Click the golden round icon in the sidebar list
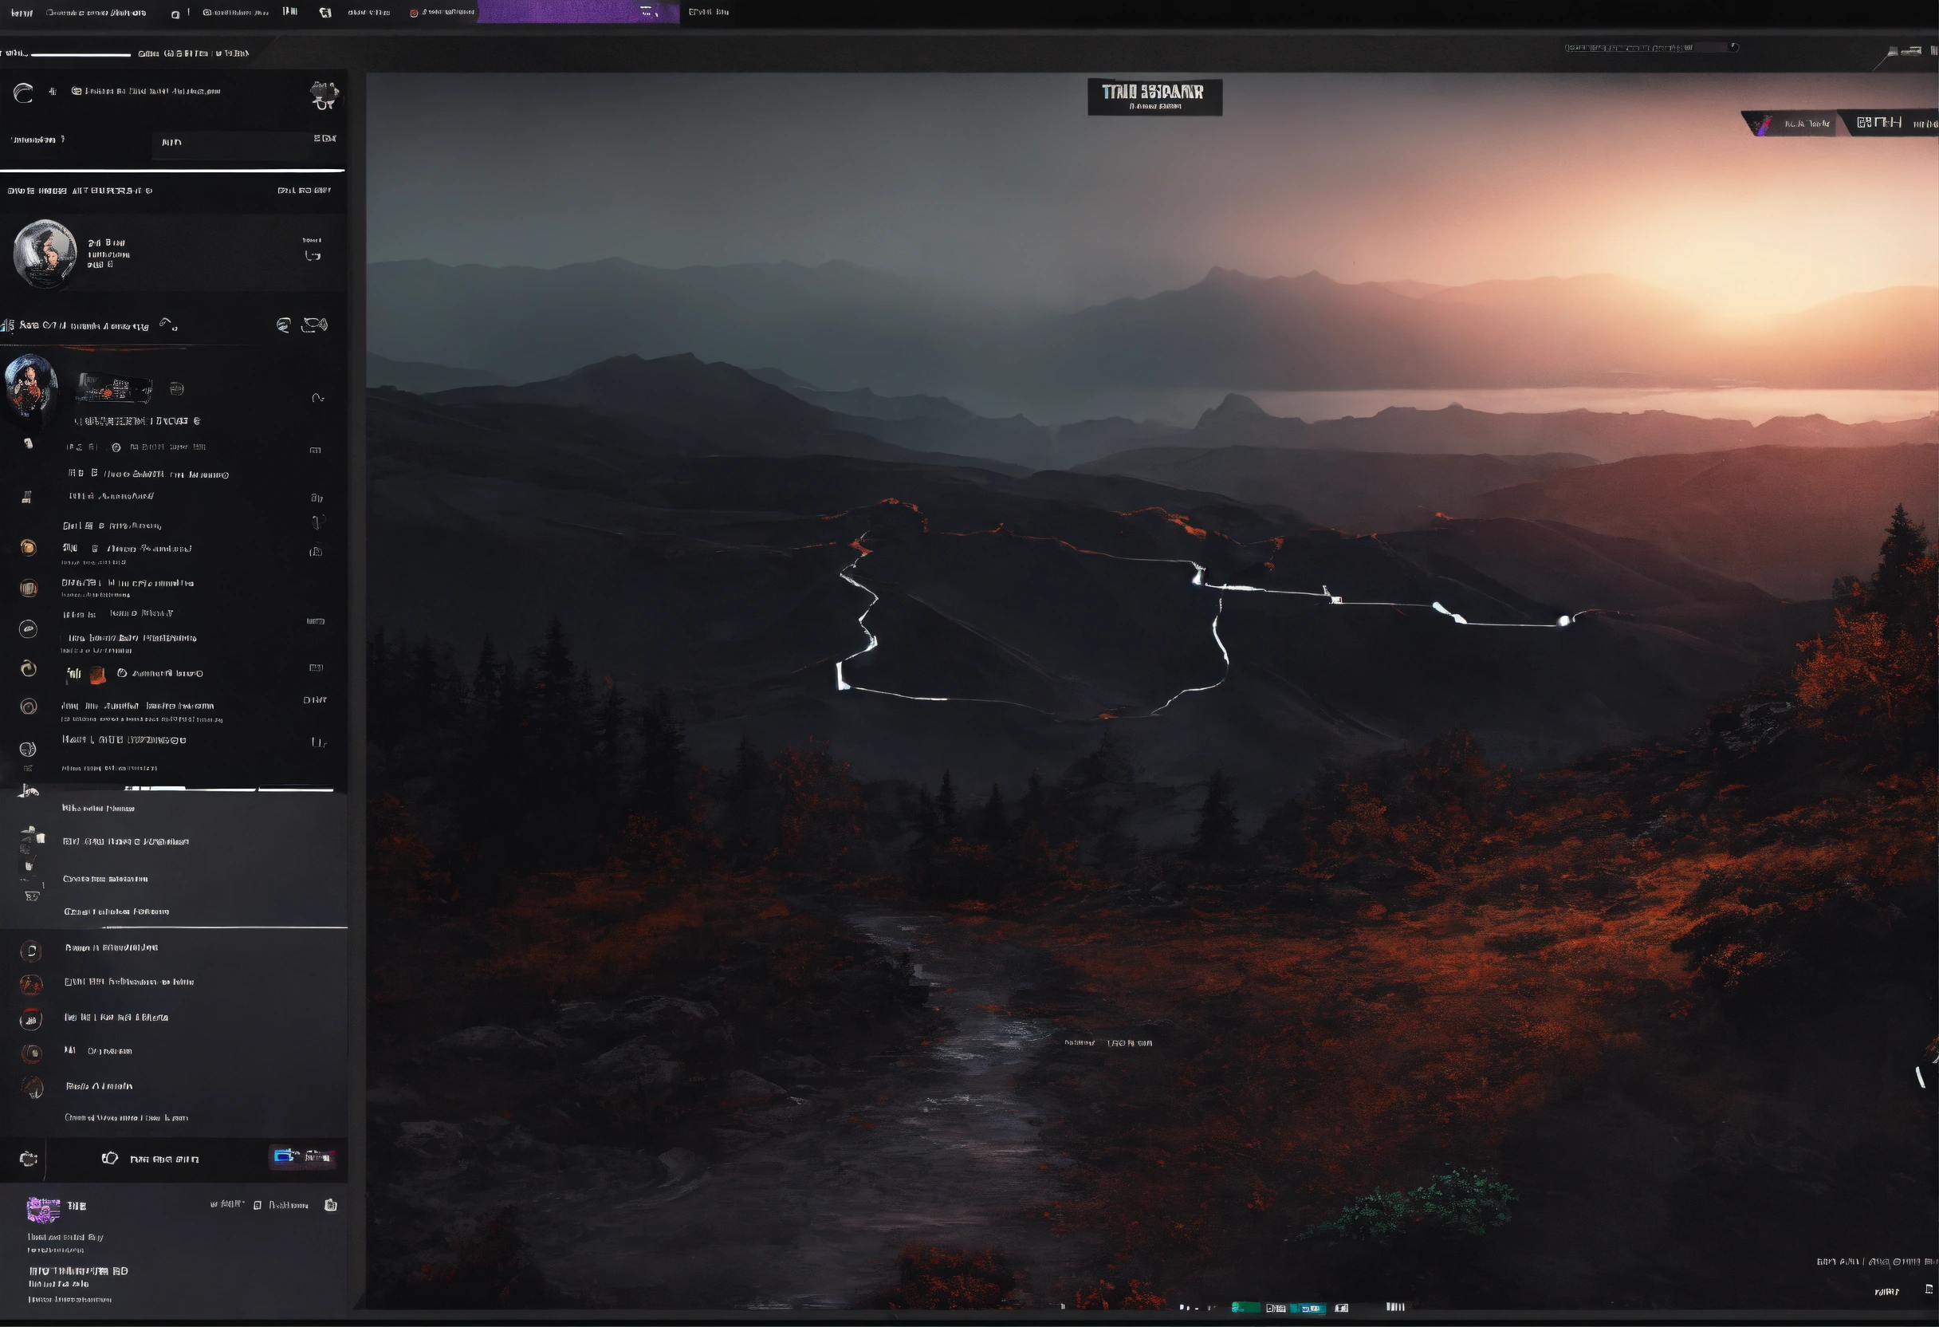 coord(28,548)
